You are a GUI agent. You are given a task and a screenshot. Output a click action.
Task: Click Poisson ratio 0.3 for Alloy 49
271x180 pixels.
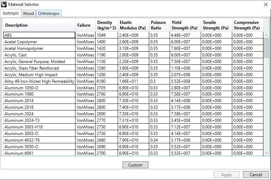coord(159,81)
